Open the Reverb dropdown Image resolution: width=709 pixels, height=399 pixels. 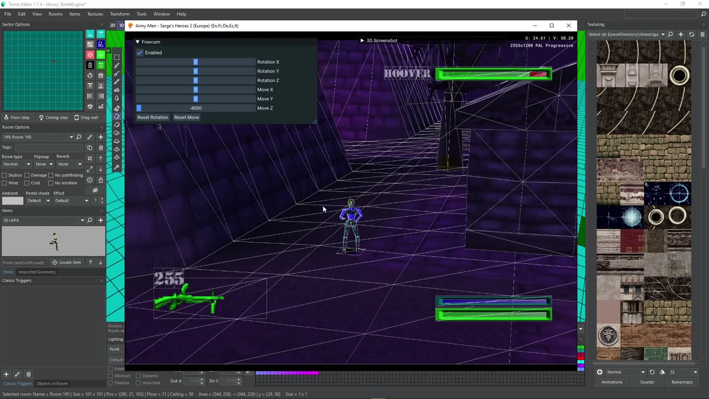click(70, 164)
